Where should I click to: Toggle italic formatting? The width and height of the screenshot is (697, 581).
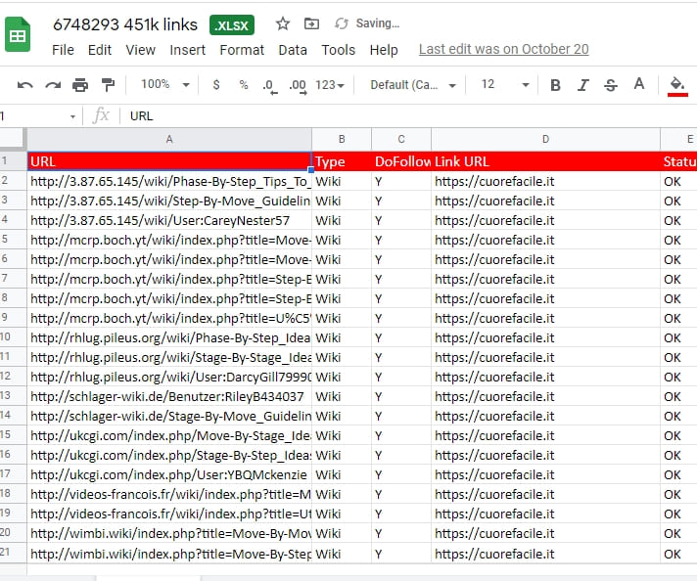[583, 85]
